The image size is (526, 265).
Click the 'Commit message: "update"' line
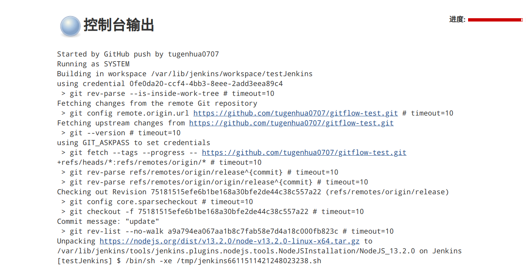tap(108, 222)
